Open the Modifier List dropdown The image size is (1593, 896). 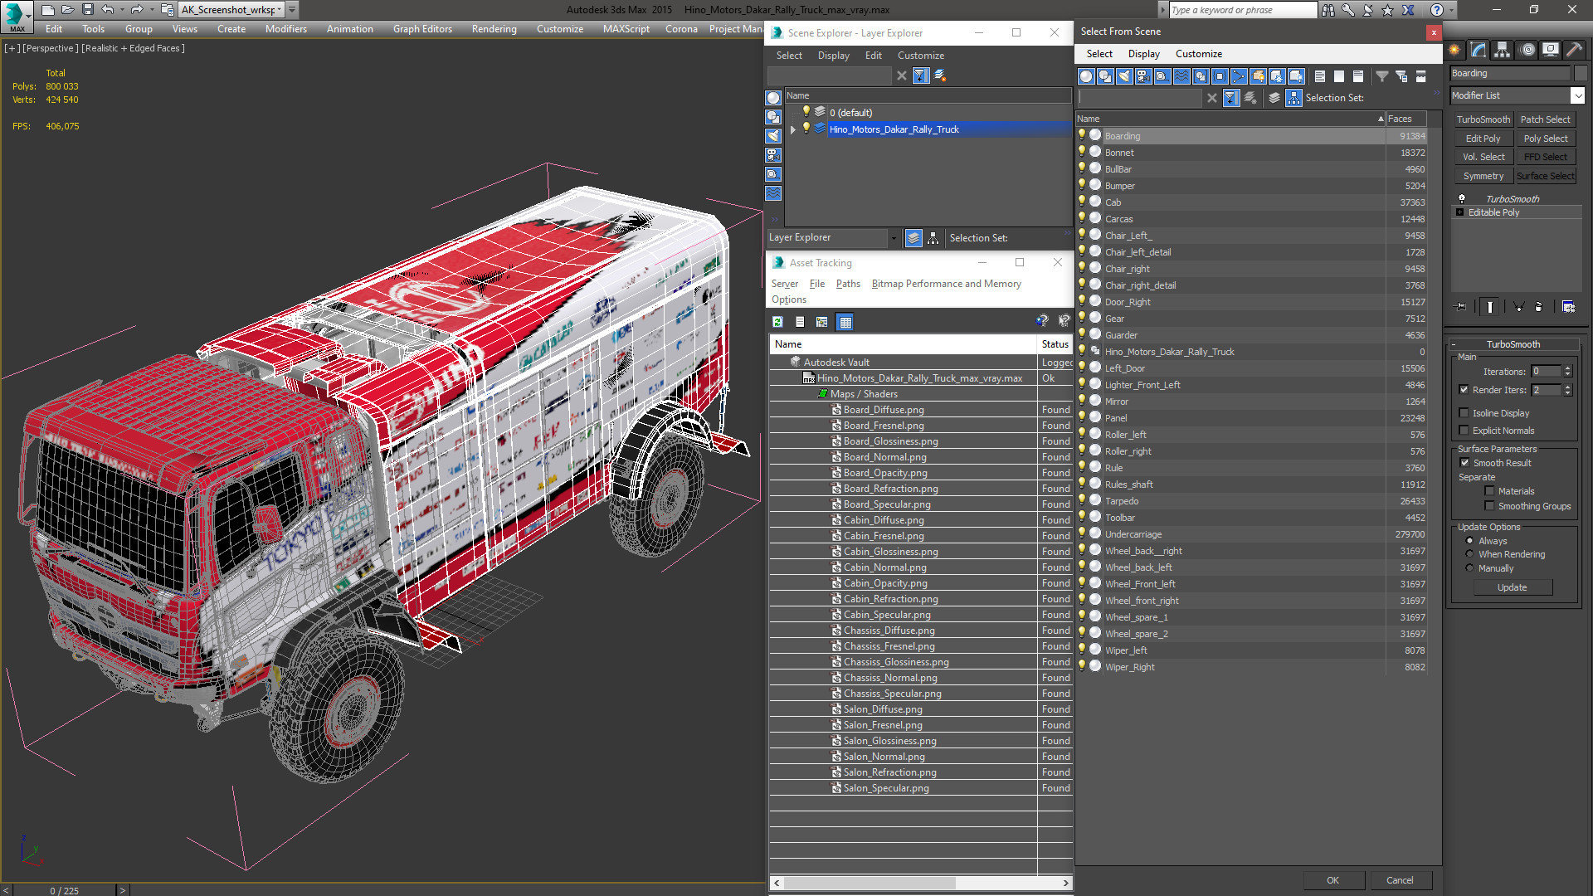tap(1578, 95)
